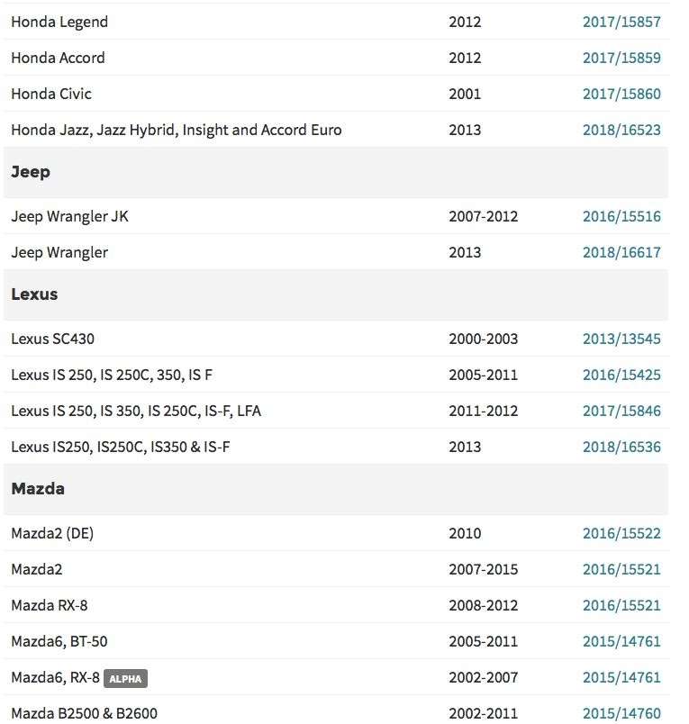Screen dimensions: 689x724
Task: Open recall link 2017/15860 for Honda Civic
Action: (x=621, y=94)
